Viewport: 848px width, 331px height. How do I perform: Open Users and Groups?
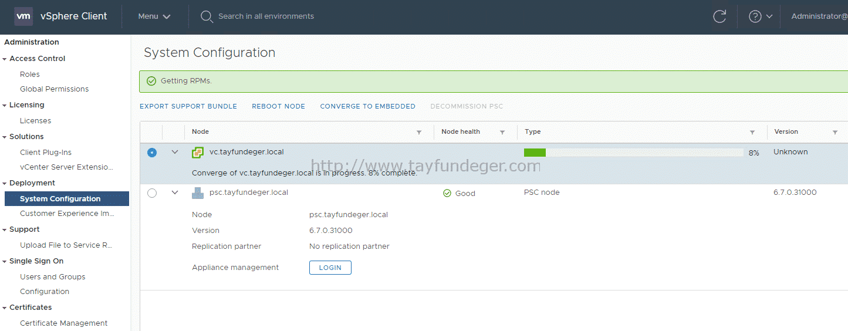[53, 277]
